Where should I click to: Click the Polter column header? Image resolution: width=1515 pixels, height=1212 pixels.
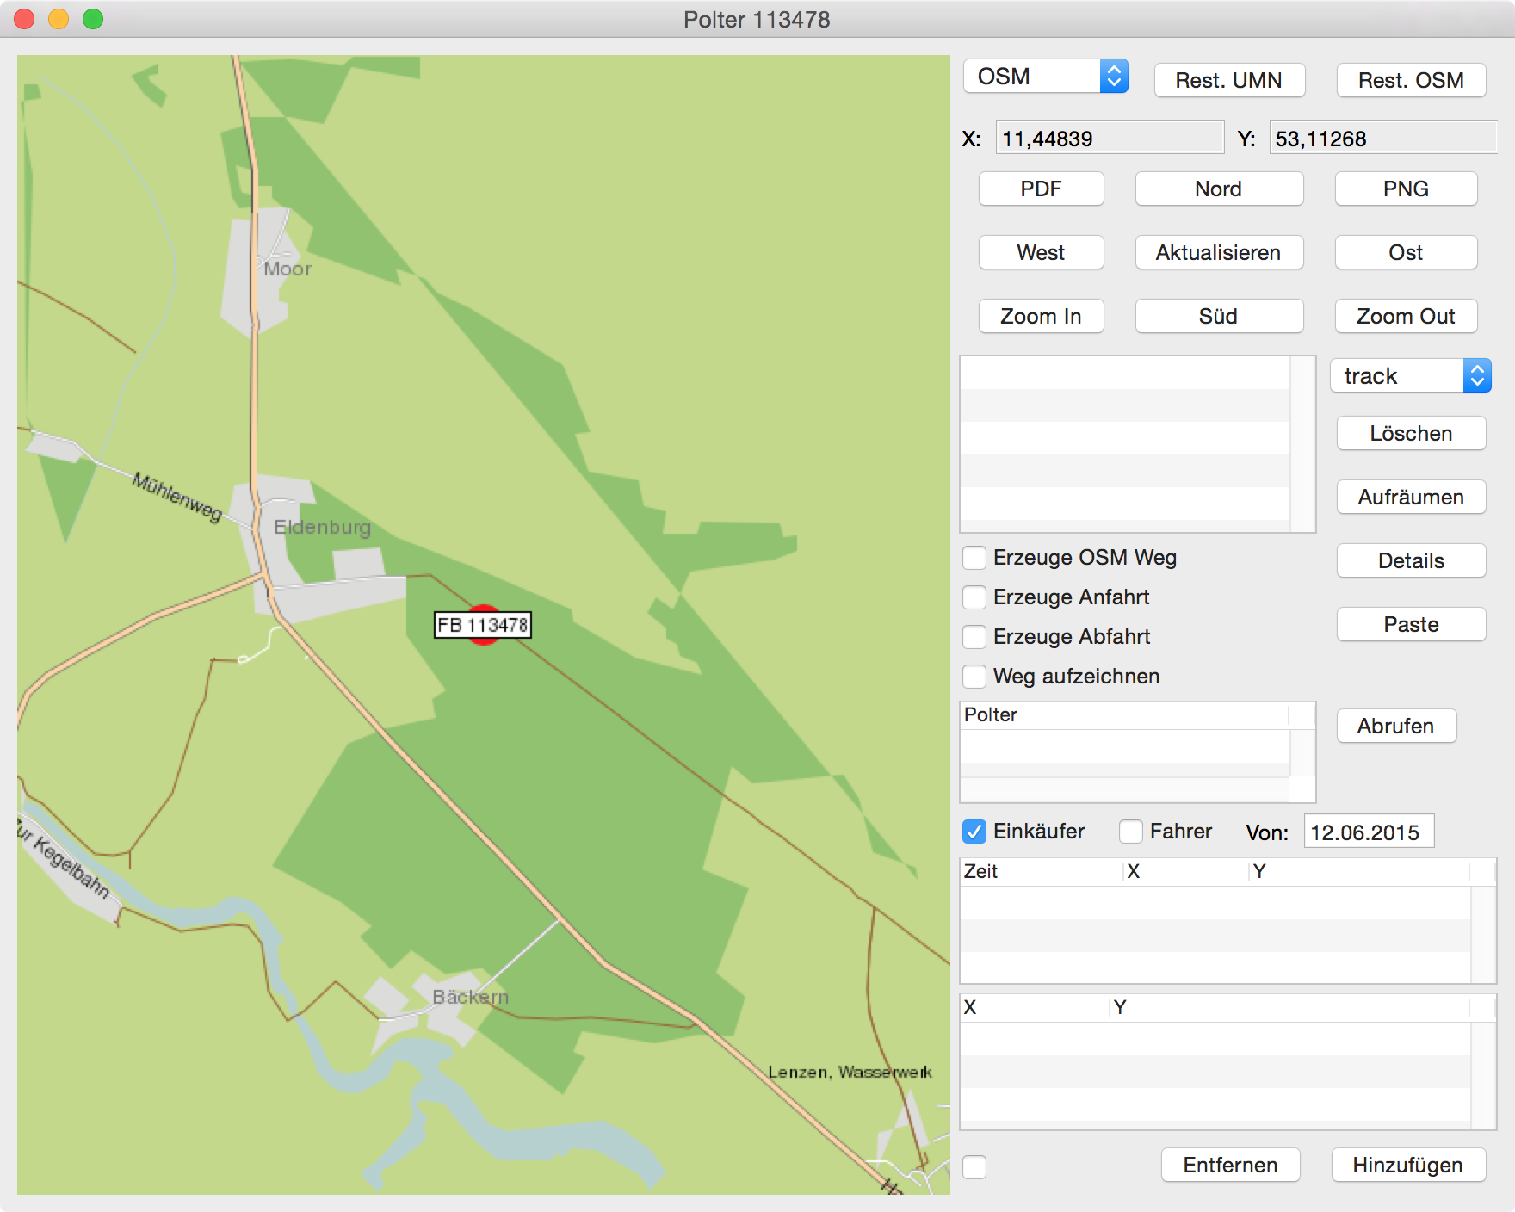[1124, 715]
